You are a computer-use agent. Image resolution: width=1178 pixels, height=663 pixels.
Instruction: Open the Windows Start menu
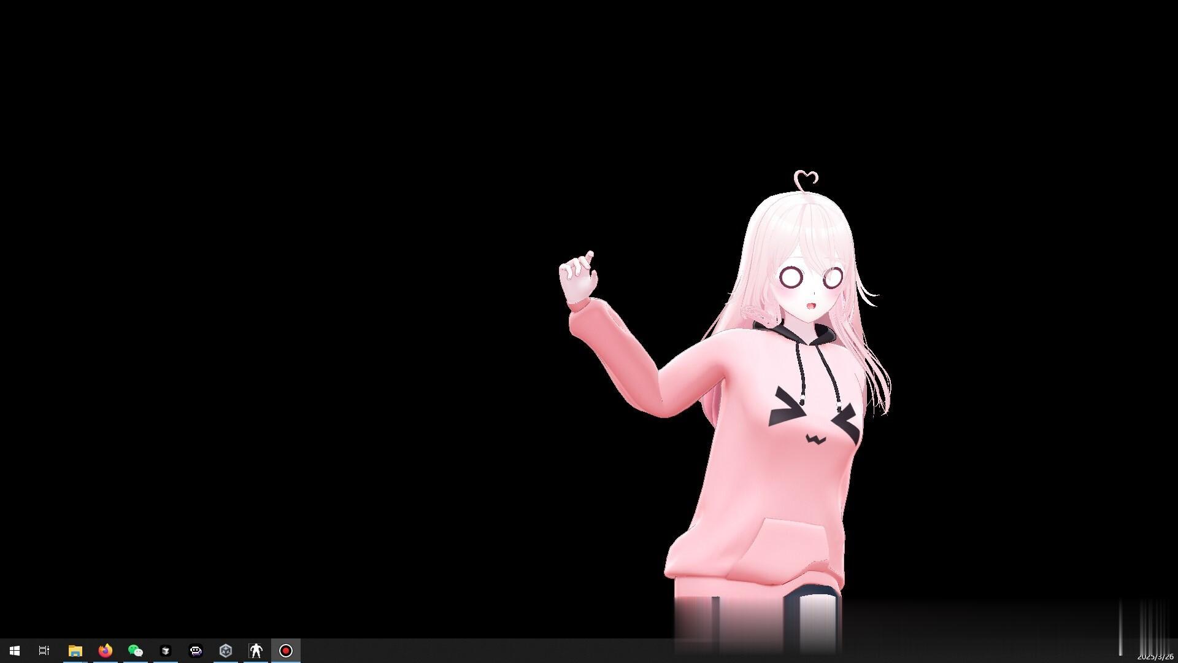click(15, 651)
